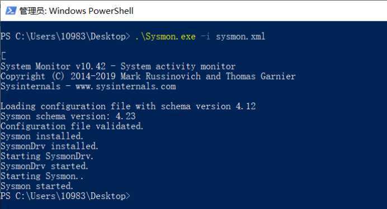Click the window title 'Windows PowerShell'

coord(91,11)
